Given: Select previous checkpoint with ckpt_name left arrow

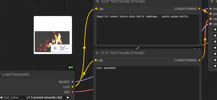Looking at the screenshot, I should [1, 97].
